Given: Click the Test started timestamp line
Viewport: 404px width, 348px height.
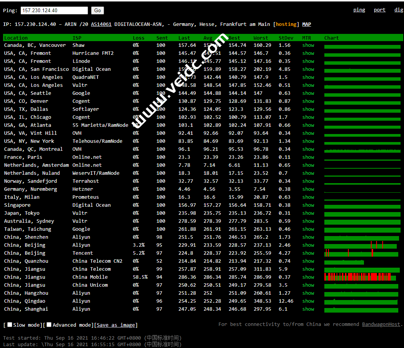Looking at the screenshot, I should pyautogui.click(x=92, y=338).
